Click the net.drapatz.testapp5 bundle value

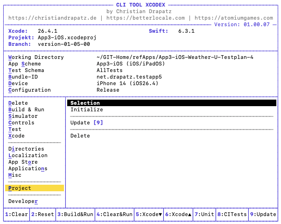129,77
